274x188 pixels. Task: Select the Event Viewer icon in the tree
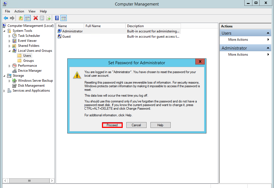point(14,41)
